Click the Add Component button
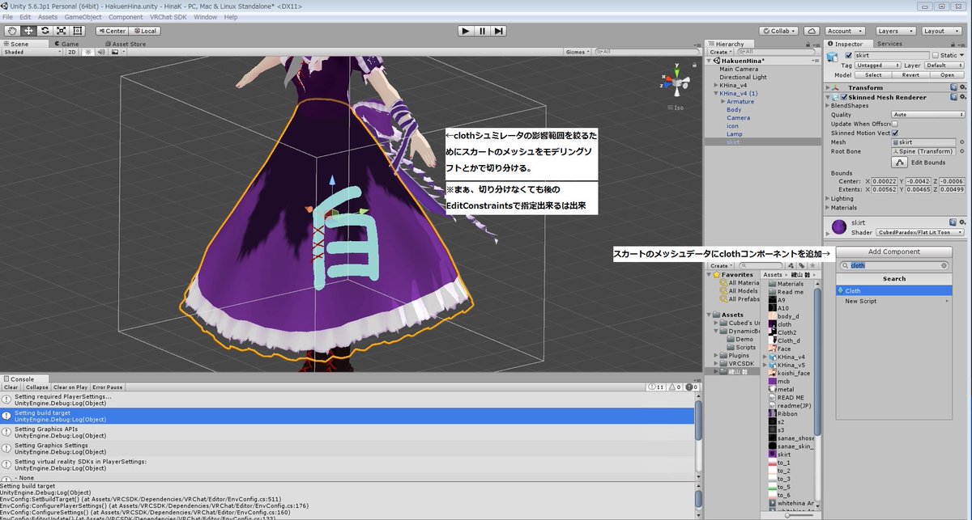The width and height of the screenshot is (972, 520). click(893, 252)
